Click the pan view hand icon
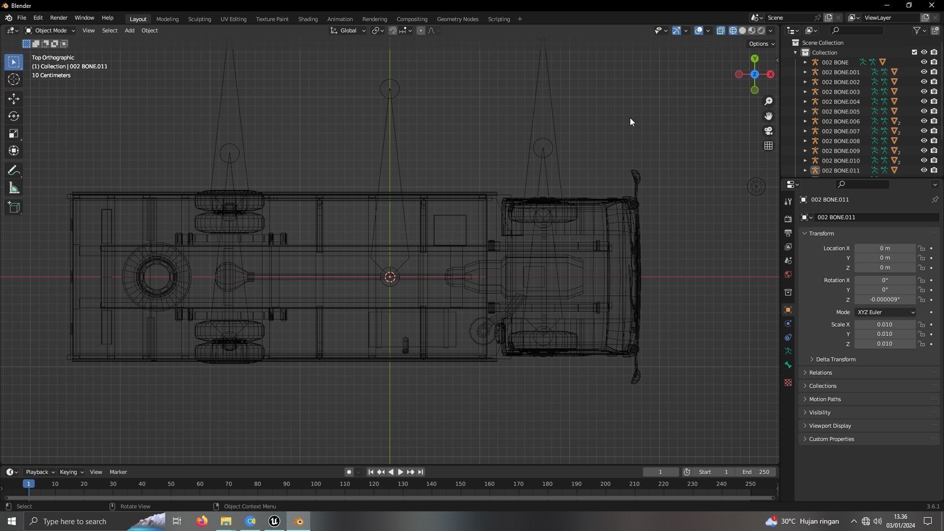This screenshot has width=944, height=531. click(x=768, y=116)
